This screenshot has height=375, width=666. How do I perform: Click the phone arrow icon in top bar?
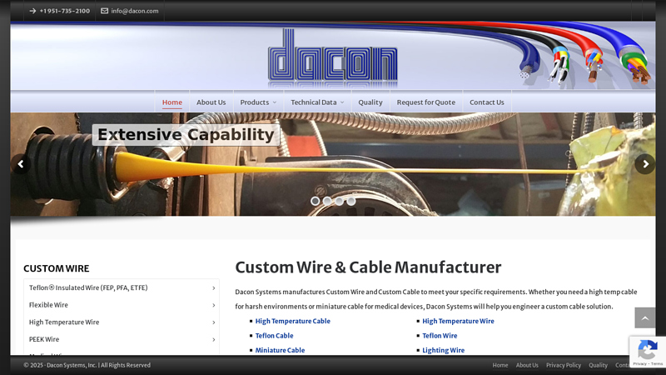32,11
